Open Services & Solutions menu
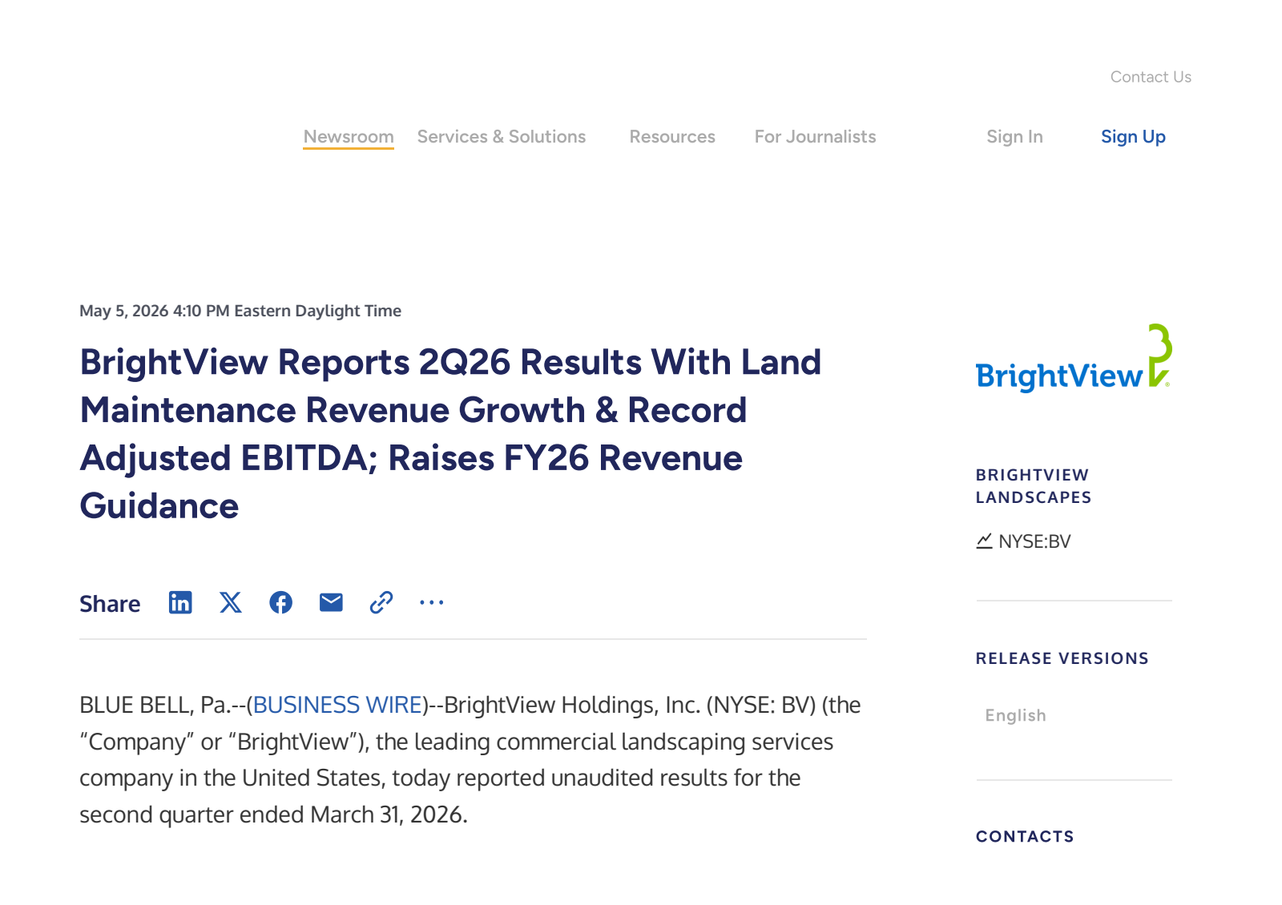 pyautogui.click(x=502, y=137)
